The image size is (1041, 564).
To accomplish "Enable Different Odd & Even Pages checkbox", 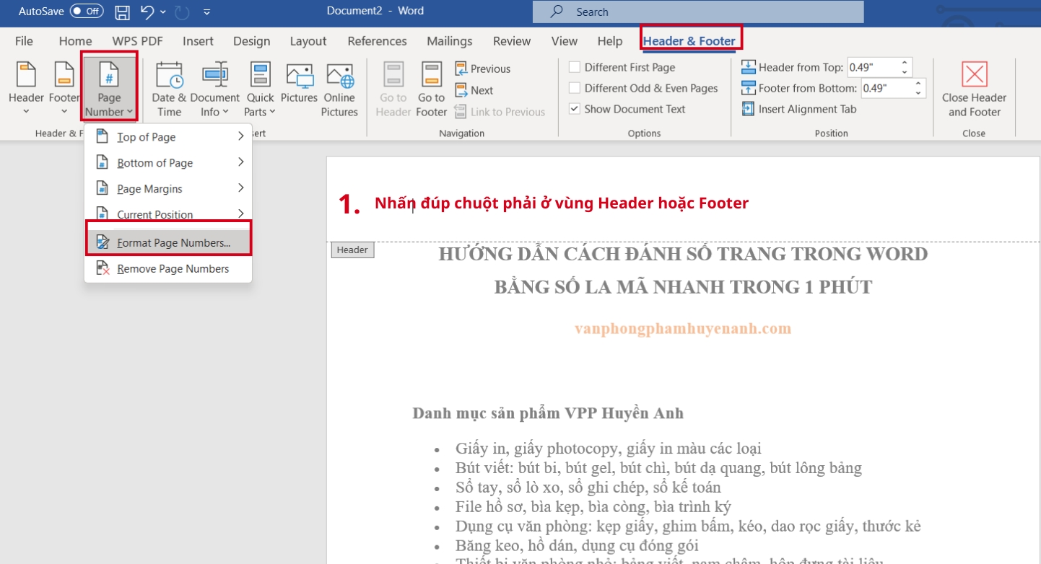I will tap(575, 88).
